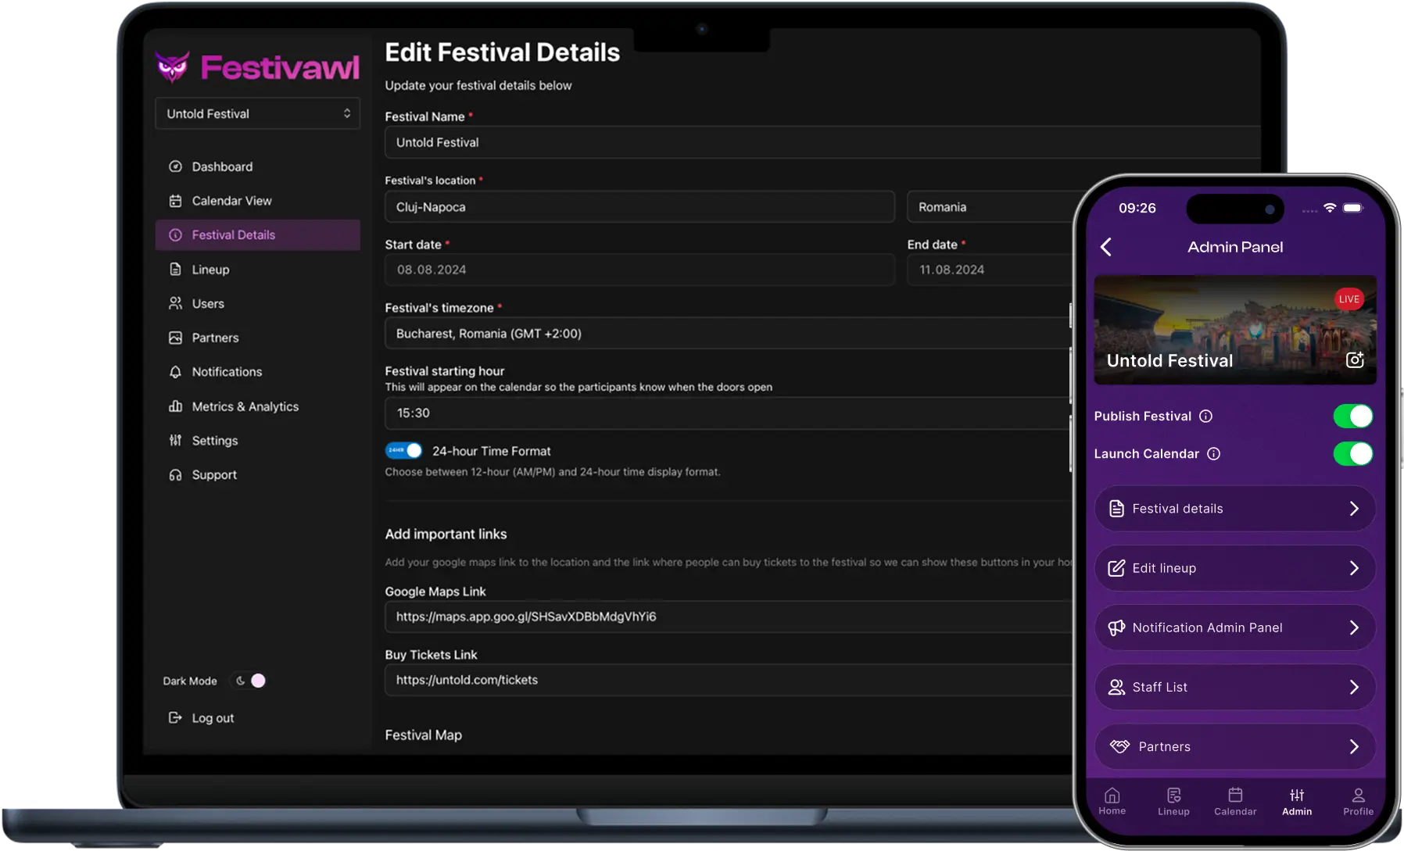Click the Festivawl wordmark text in the sidebar

click(280, 68)
